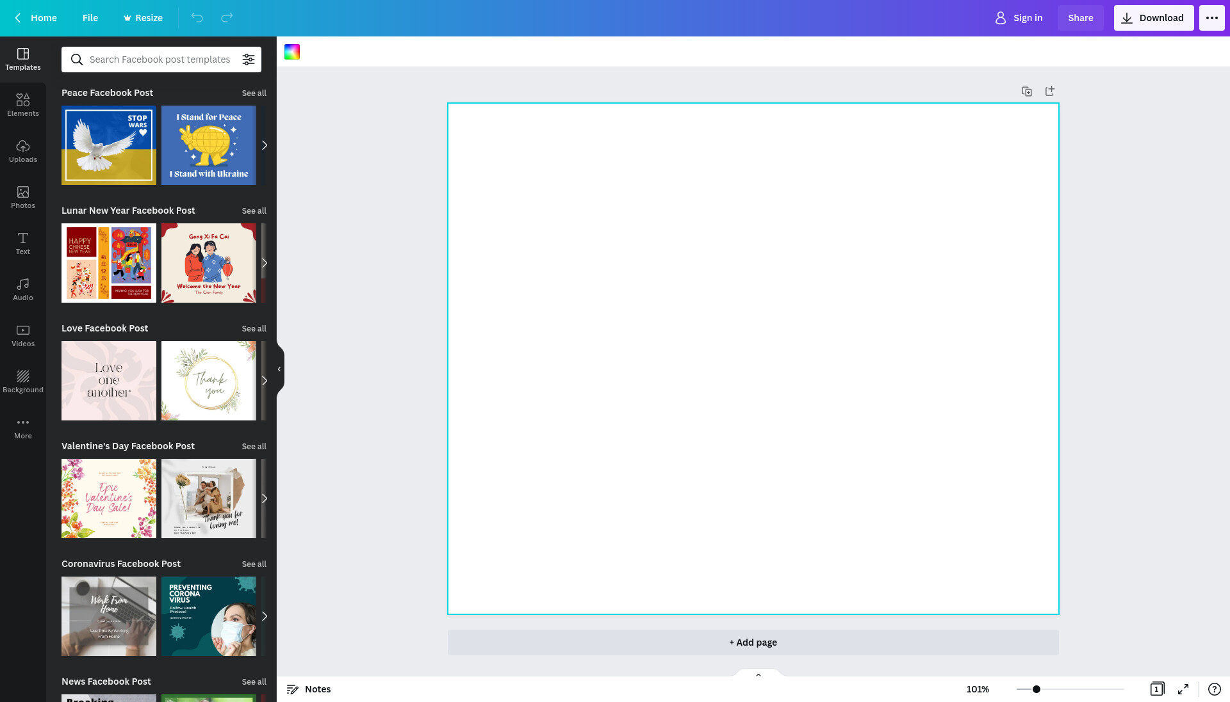Click the Share button
The height and width of the screenshot is (702, 1230).
point(1081,18)
